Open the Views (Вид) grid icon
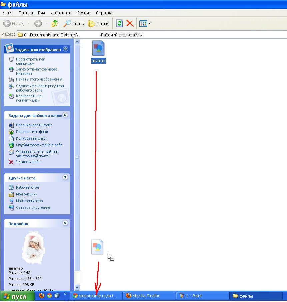Image resolution: width=287 pixels, height=302 pixels. pos(143,24)
